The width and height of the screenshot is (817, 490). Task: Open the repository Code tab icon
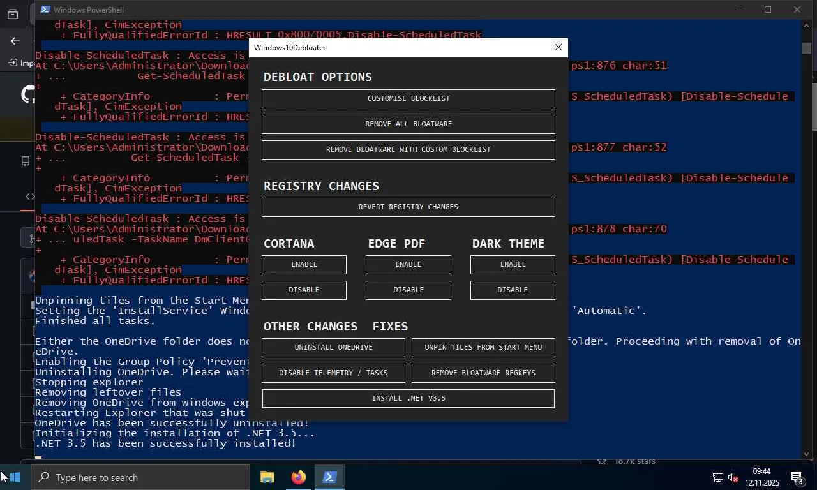point(29,197)
